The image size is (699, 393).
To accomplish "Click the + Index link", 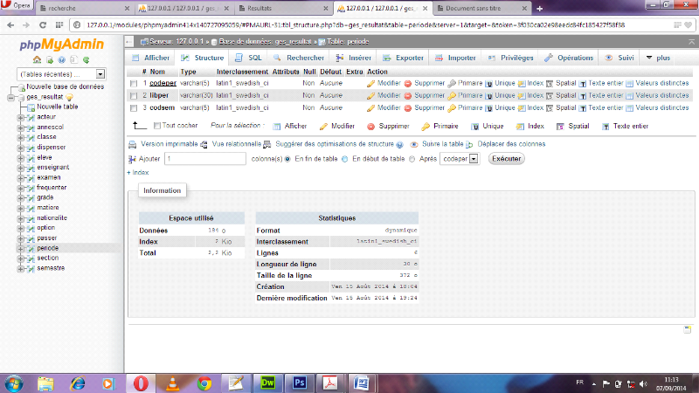I will (x=138, y=173).
